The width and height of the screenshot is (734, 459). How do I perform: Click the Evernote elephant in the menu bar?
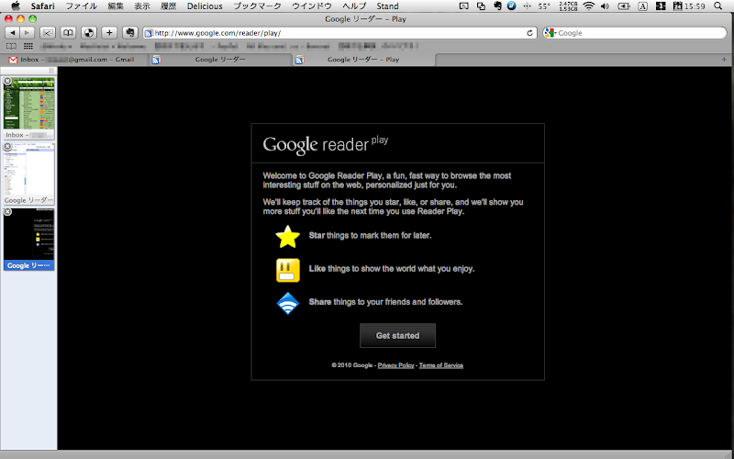click(x=497, y=6)
